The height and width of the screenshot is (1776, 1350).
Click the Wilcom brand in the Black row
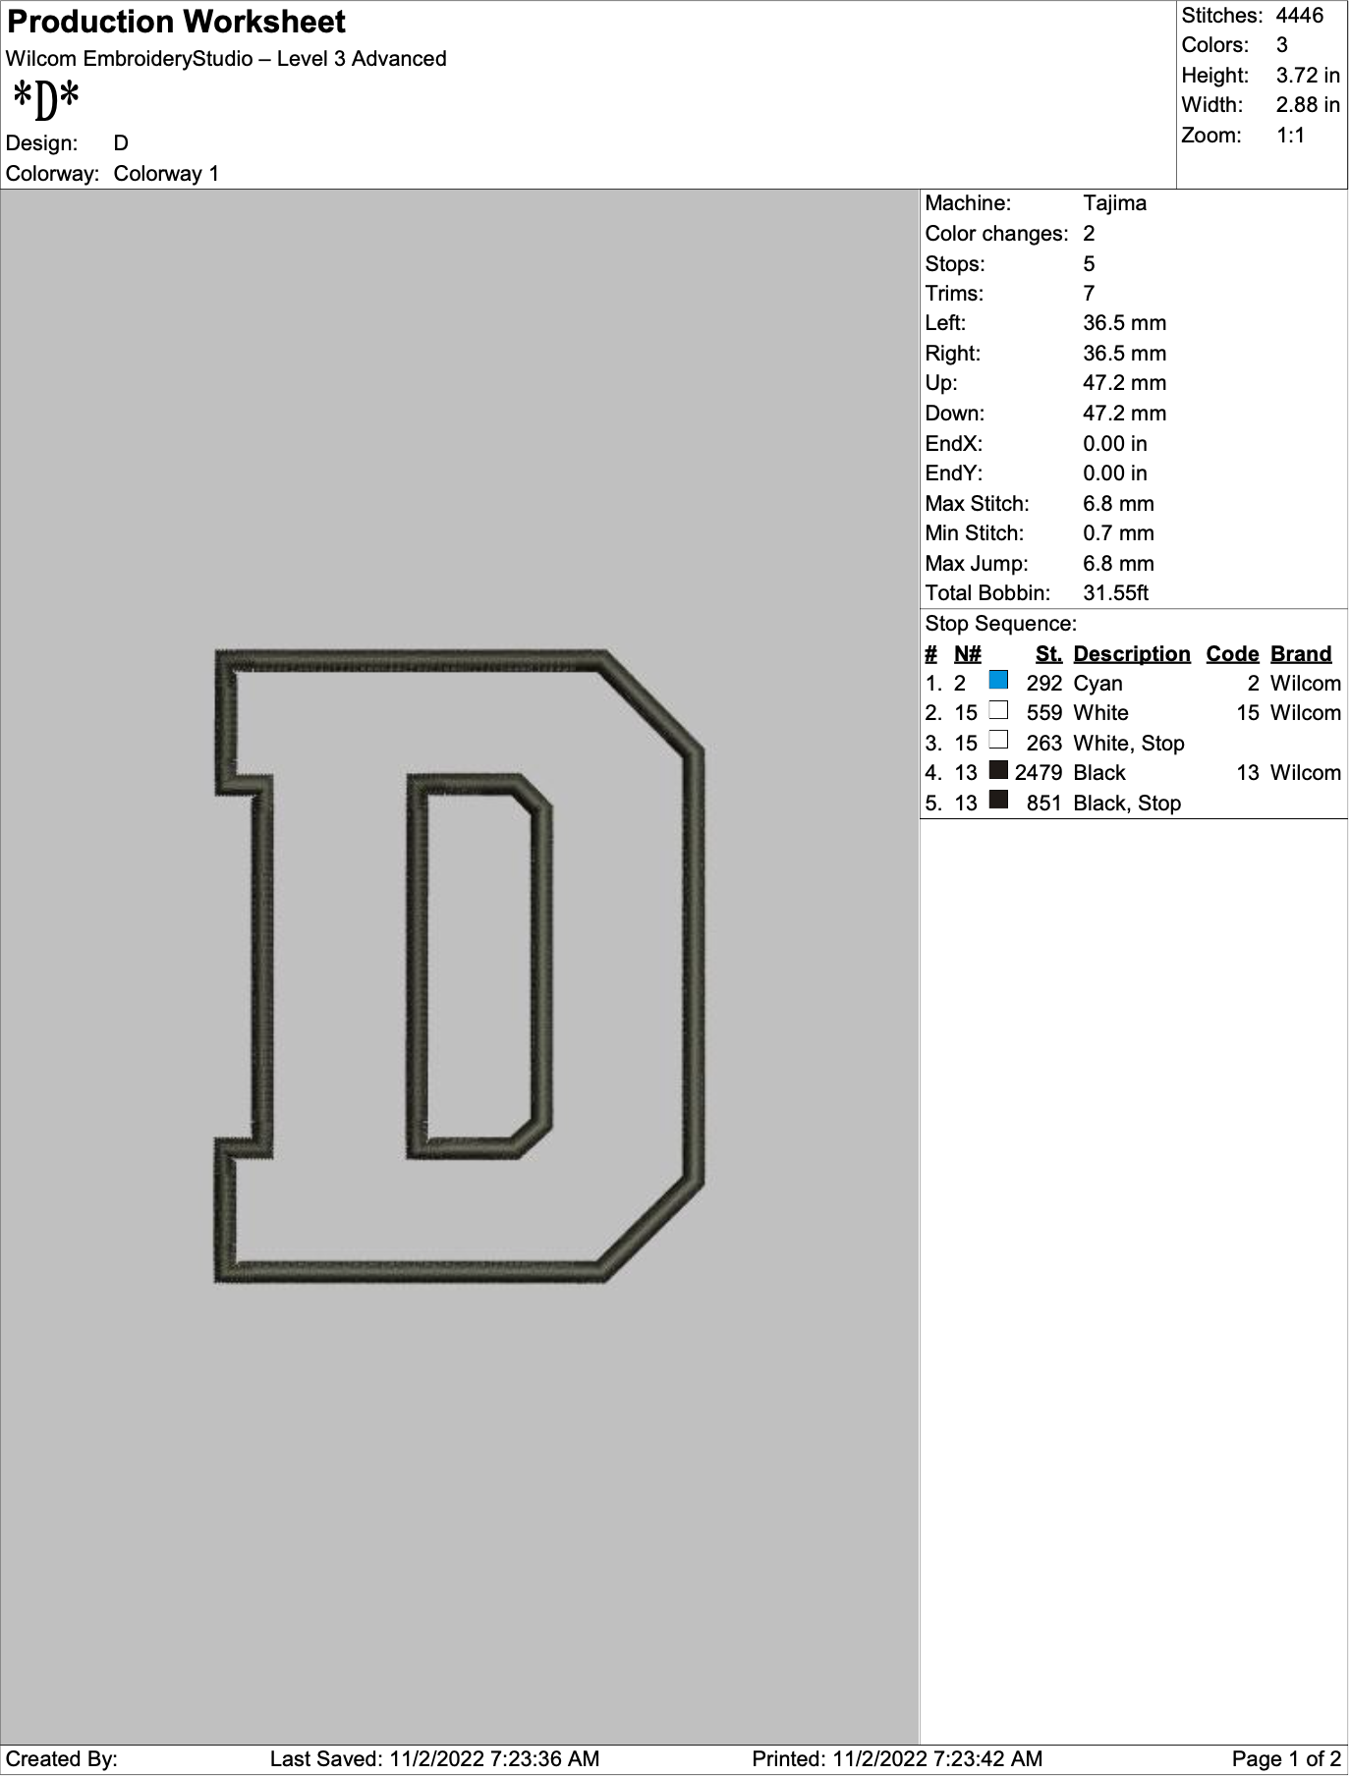(1305, 773)
